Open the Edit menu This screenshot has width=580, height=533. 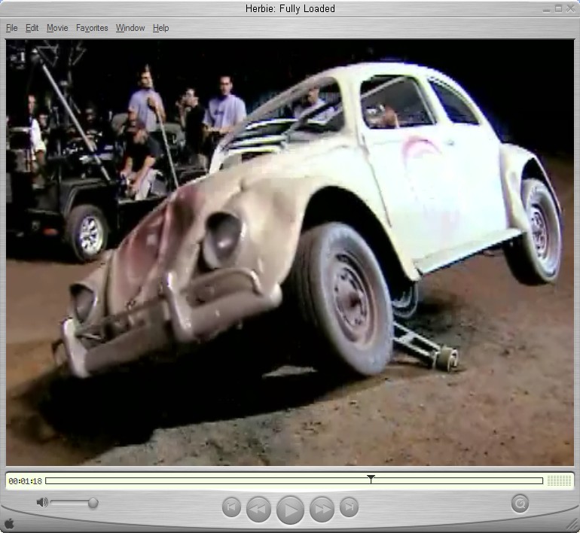pyautogui.click(x=32, y=28)
